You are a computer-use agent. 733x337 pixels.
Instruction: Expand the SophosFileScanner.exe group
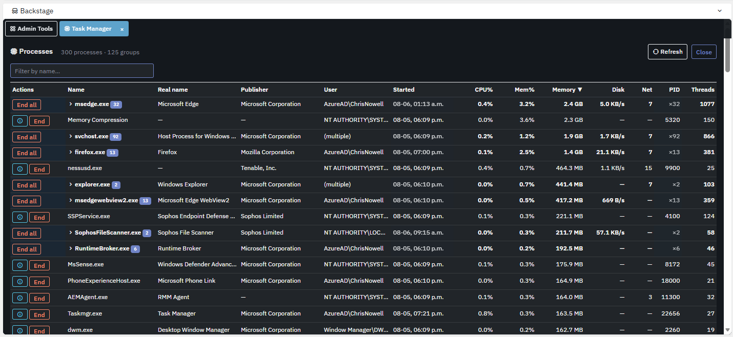(x=71, y=233)
